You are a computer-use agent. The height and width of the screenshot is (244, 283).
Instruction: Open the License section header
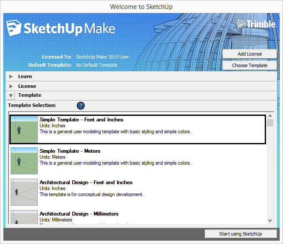(x=141, y=86)
